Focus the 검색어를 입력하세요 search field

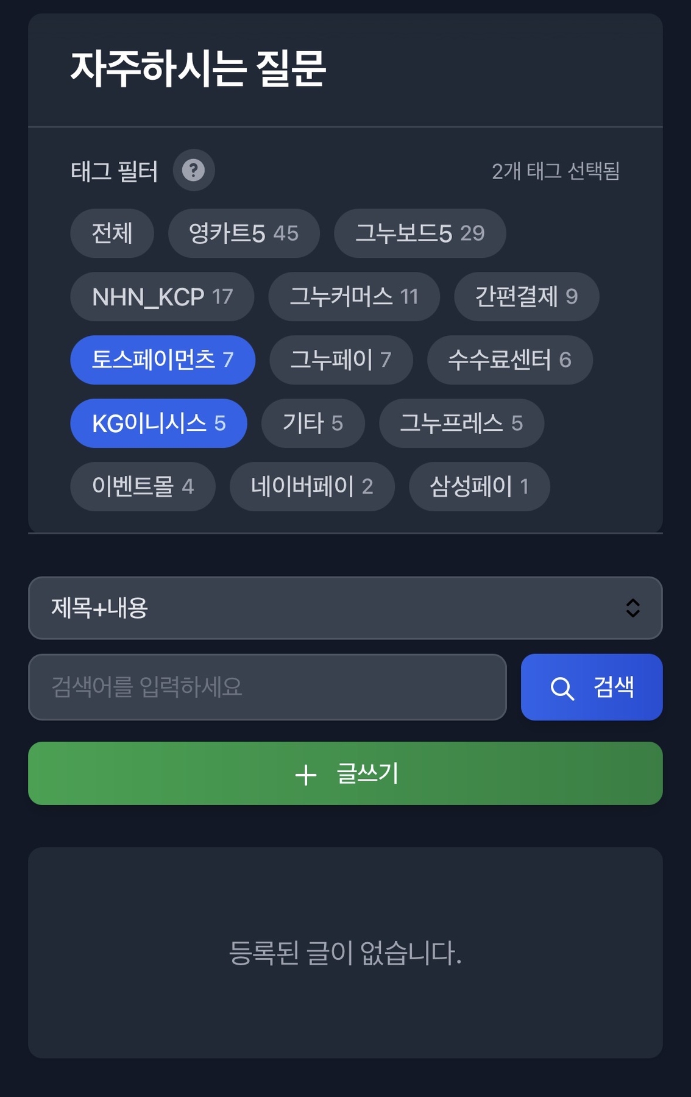tap(267, 687)
